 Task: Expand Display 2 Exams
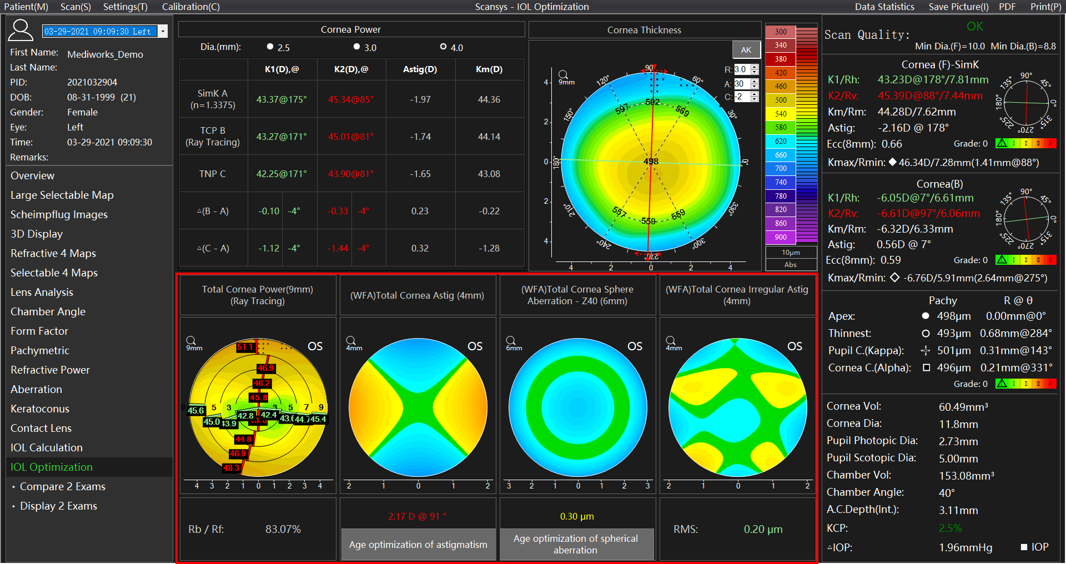pos(14,506)
